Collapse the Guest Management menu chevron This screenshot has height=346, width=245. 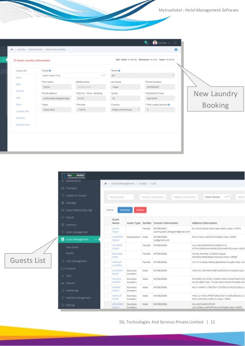tap(96, 239)
